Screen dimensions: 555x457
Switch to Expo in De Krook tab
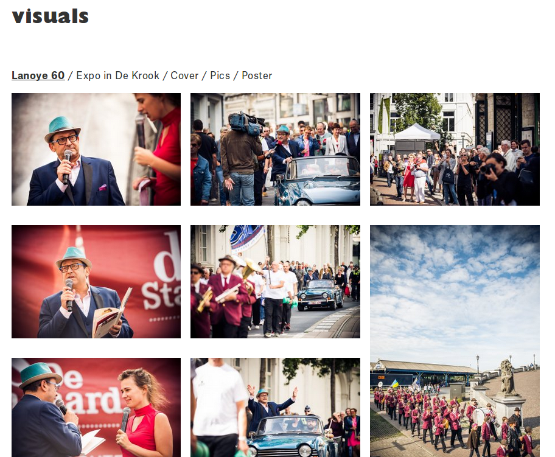(117, 75)
